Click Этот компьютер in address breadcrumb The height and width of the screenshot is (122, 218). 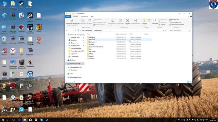[x=87, y=30]
